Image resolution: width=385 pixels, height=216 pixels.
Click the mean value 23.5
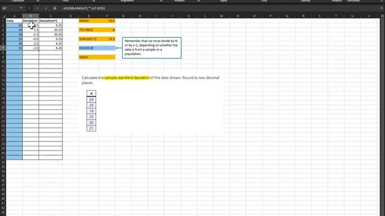click(x=107, y=20)
